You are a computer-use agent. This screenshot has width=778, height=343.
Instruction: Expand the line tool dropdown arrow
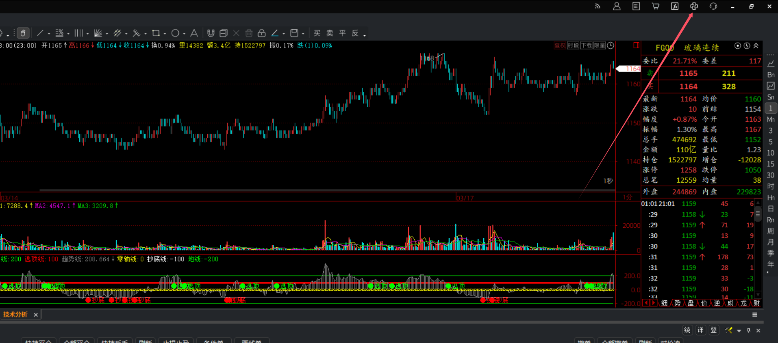(x=49, y=34)
